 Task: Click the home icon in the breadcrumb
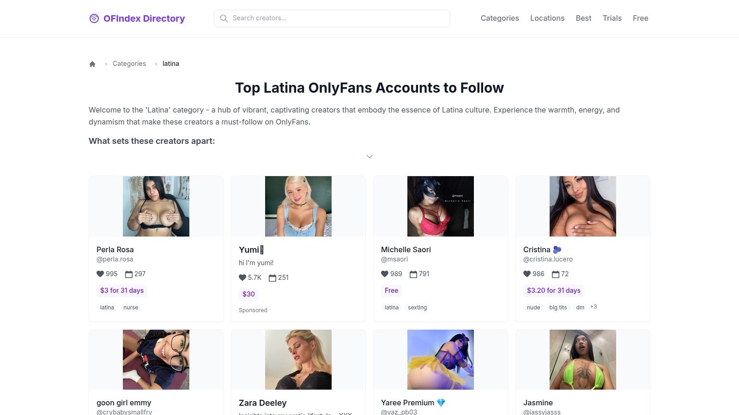click(x=92, y=64)
